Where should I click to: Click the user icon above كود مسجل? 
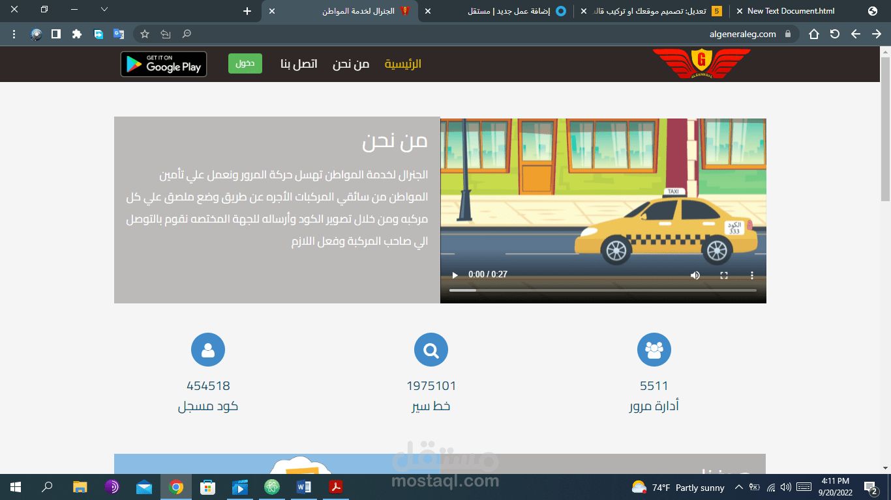tap(208, 350)
